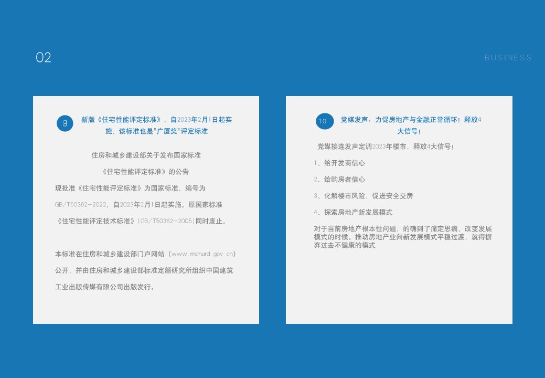Click the paragraph starting 对于当前房地产根本性问题
This screenshot has width=545, height=378.
coord(403,237)
